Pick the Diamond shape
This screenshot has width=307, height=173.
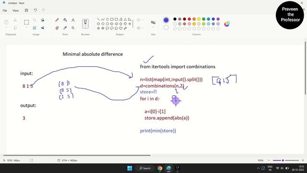[98, 24]
